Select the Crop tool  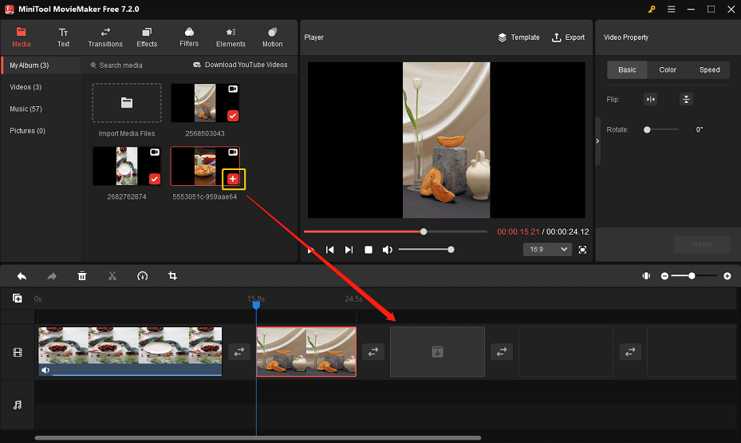pyautogui.click(x=172, y=276)
